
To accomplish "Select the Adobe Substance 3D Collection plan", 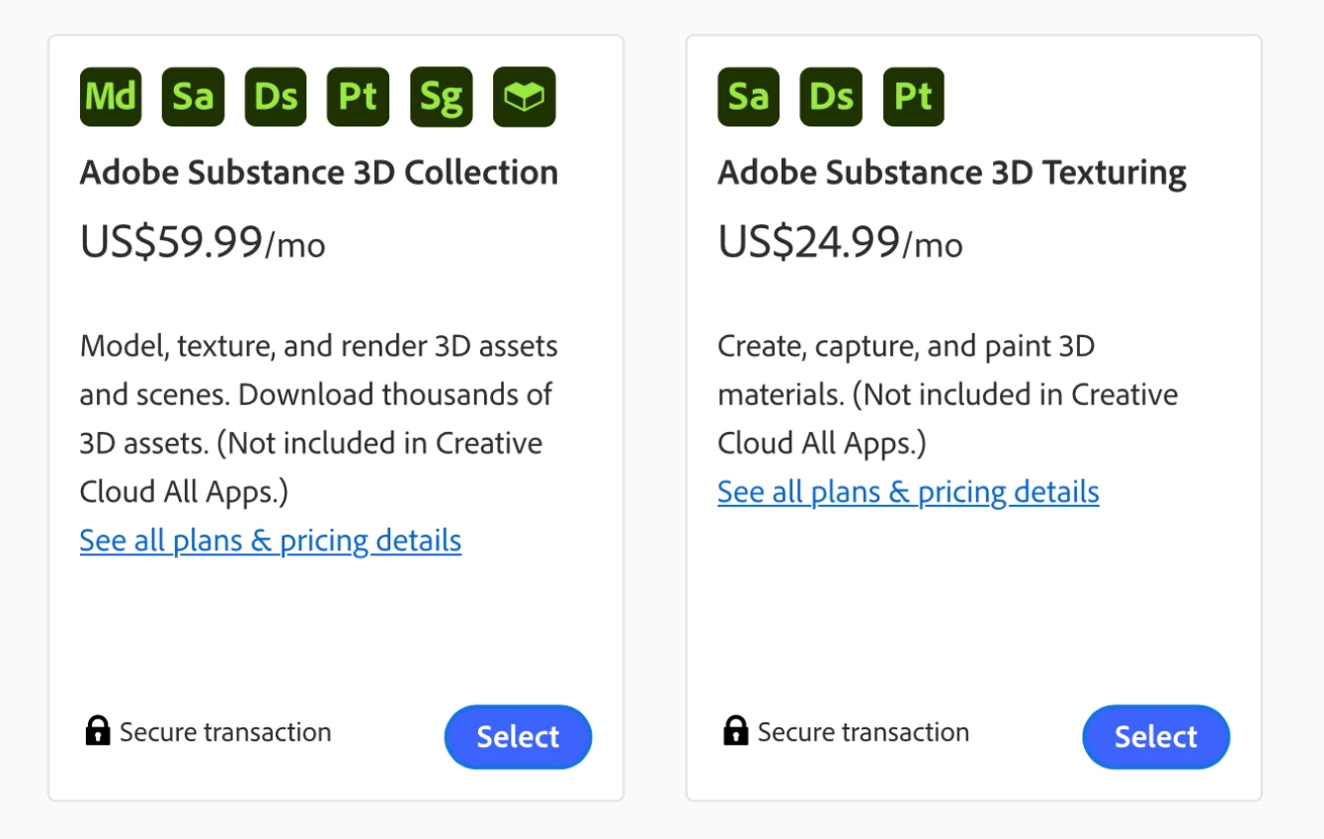I will [518, 736].
